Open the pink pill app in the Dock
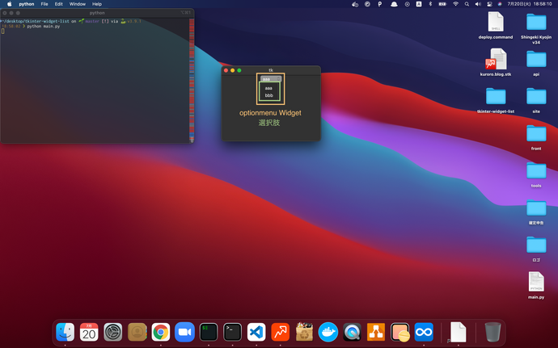558x348 pixels. click(x=400, y=332)
